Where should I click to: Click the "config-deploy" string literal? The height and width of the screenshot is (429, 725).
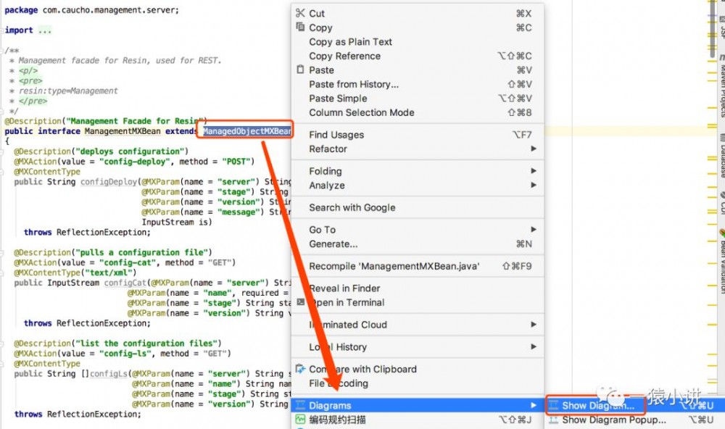click(135, 162)
